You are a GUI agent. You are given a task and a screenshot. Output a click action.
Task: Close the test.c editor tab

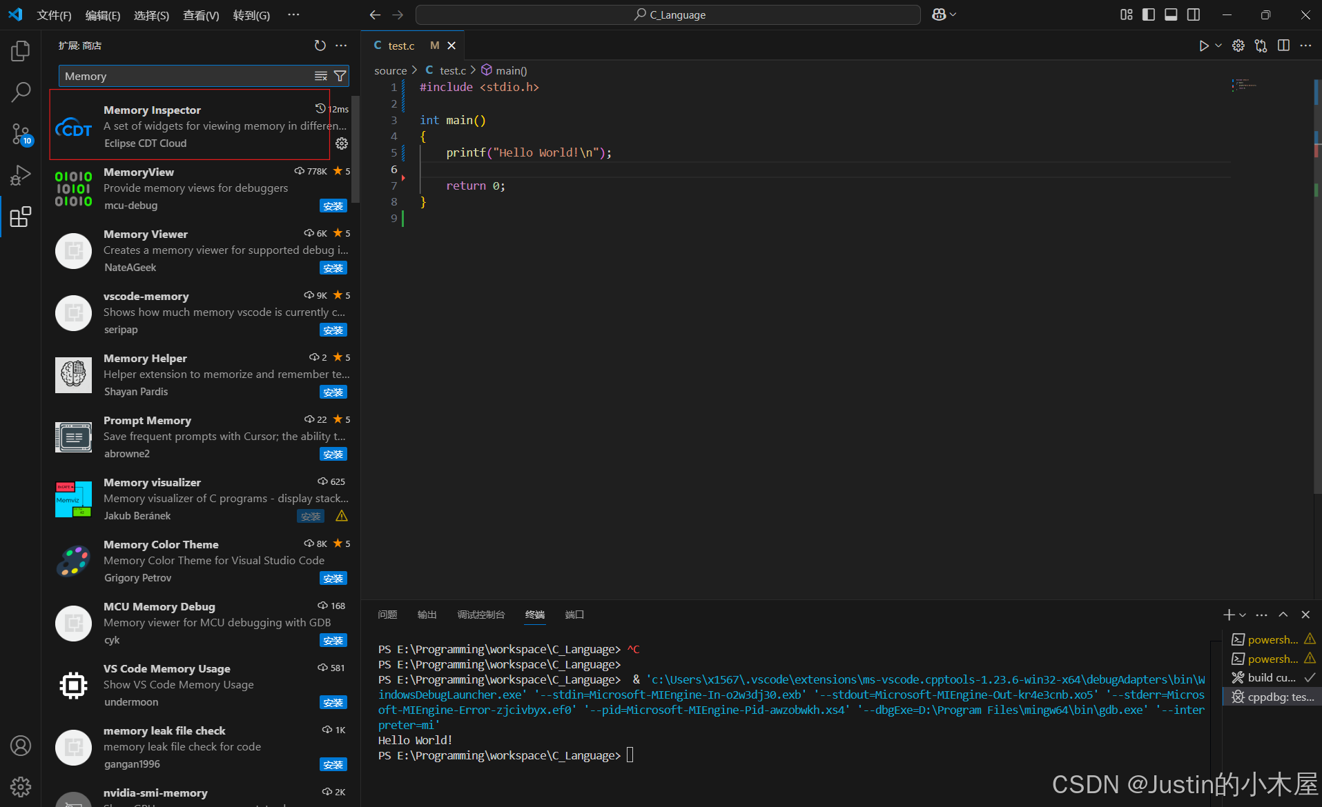point(451,46)
